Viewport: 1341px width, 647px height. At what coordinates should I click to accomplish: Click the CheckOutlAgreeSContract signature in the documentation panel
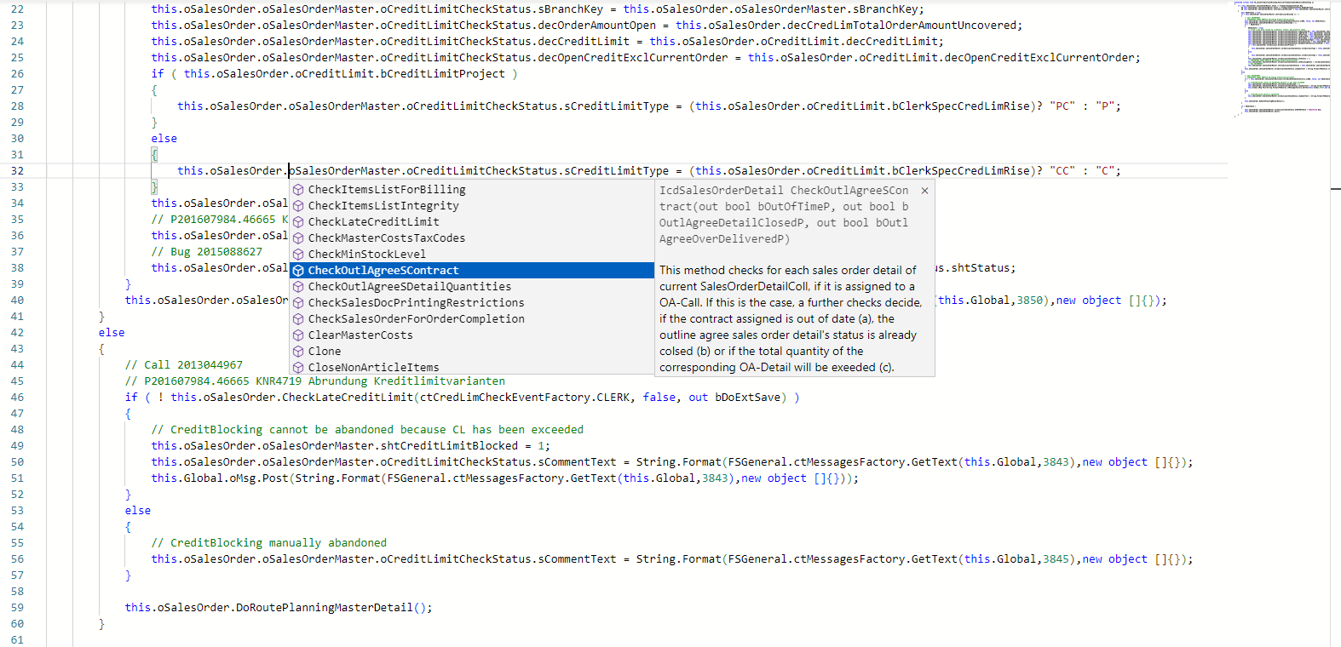click(x=784, y=215)
